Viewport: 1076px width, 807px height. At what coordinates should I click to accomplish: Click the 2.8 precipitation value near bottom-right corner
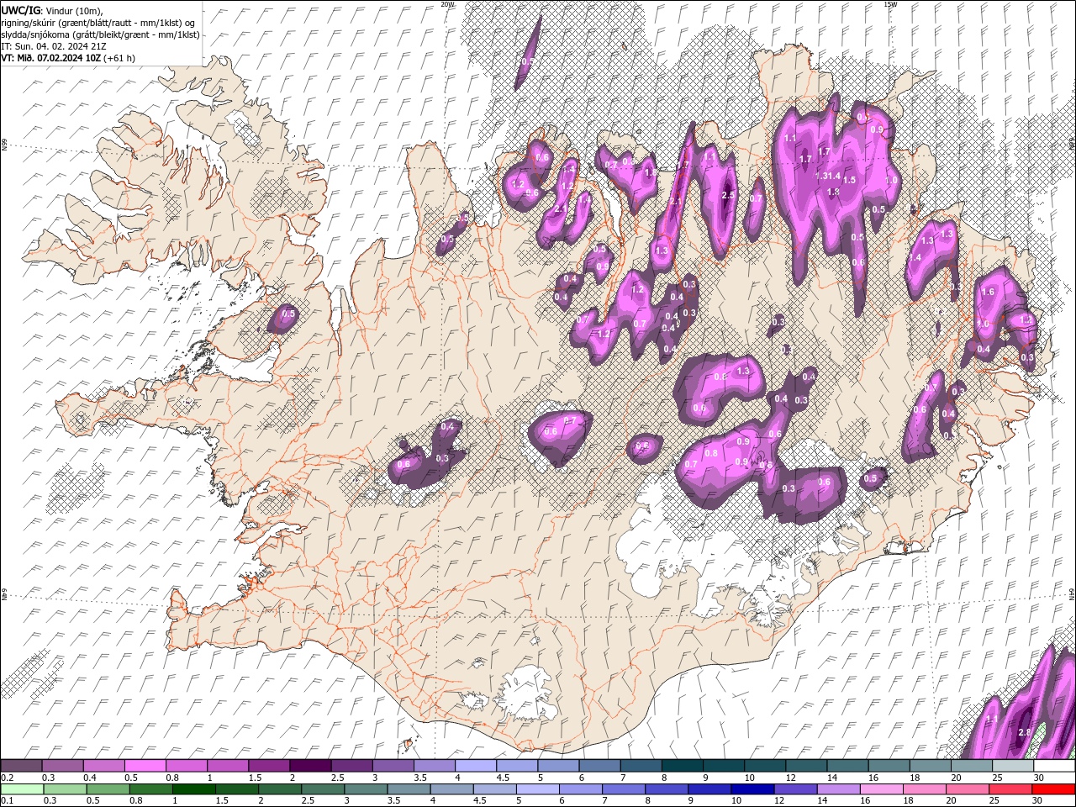[1025, 733]
